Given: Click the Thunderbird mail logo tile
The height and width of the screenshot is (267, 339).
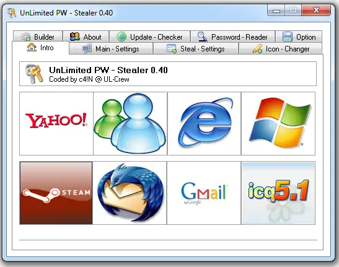Looking at the screenshot, I should tap(130, 193).
